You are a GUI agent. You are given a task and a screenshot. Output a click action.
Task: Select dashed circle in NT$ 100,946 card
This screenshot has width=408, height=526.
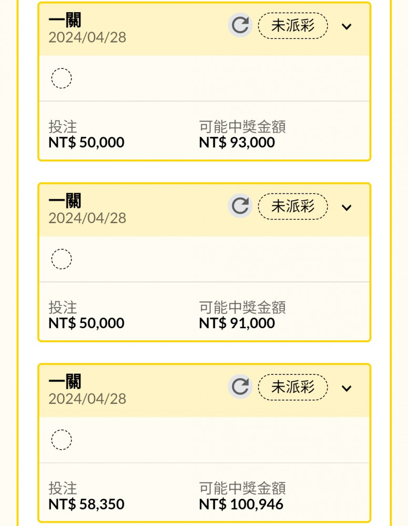(62, 440)
